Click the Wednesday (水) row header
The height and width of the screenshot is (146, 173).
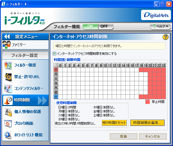(56, 83)
